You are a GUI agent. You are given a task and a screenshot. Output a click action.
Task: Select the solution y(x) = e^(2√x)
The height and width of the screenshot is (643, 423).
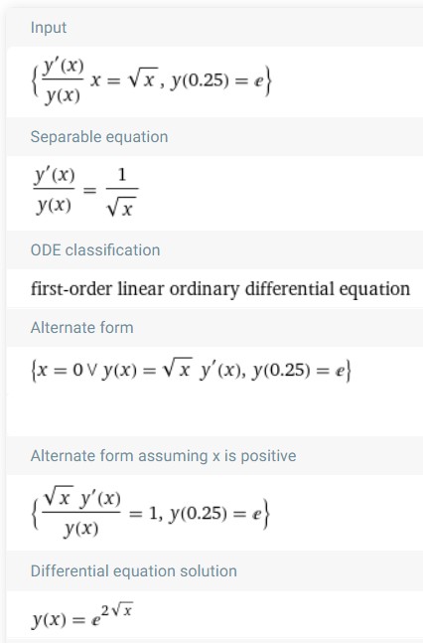(x=82, y=615)
